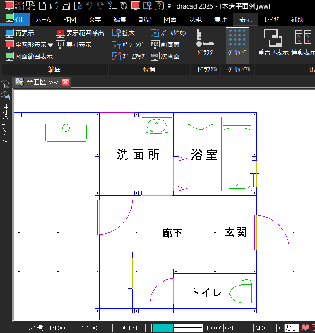Go to 次画面 next view
315x333 pixels.
coord(165,56)
